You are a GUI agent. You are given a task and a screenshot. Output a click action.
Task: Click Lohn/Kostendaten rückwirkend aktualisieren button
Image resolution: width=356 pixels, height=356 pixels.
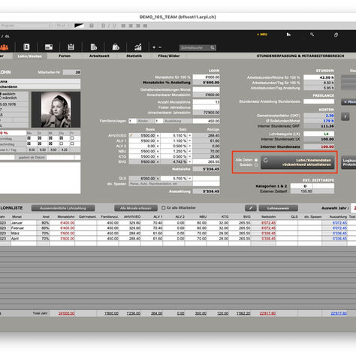pos(297,162)
